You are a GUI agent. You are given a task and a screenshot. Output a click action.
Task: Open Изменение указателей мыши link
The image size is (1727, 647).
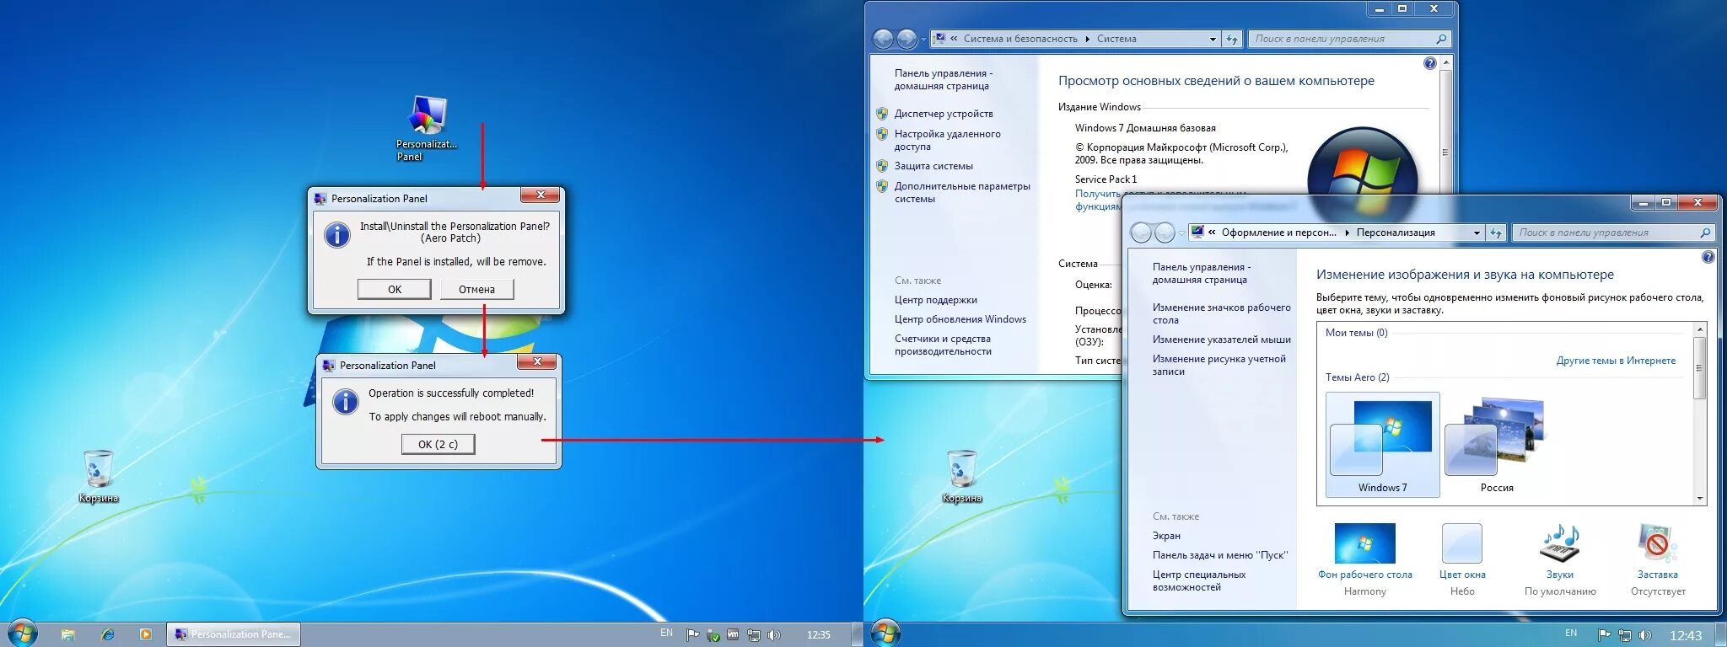[1222, 340]
